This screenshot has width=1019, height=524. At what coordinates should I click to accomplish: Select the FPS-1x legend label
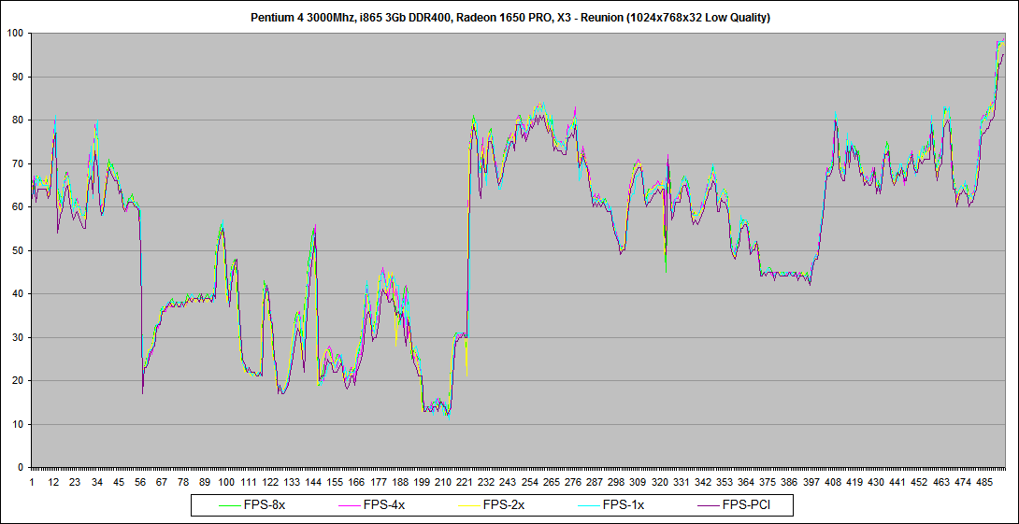pos(624,504)
